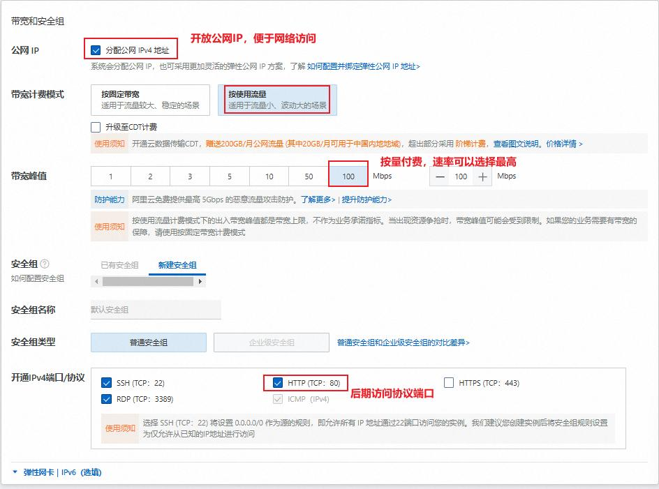
Task: Open 查看图文说明 link
Action: pos(517,144)
